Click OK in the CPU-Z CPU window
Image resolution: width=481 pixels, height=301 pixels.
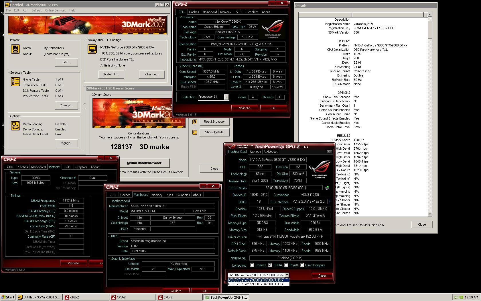[x=273, y=108]
